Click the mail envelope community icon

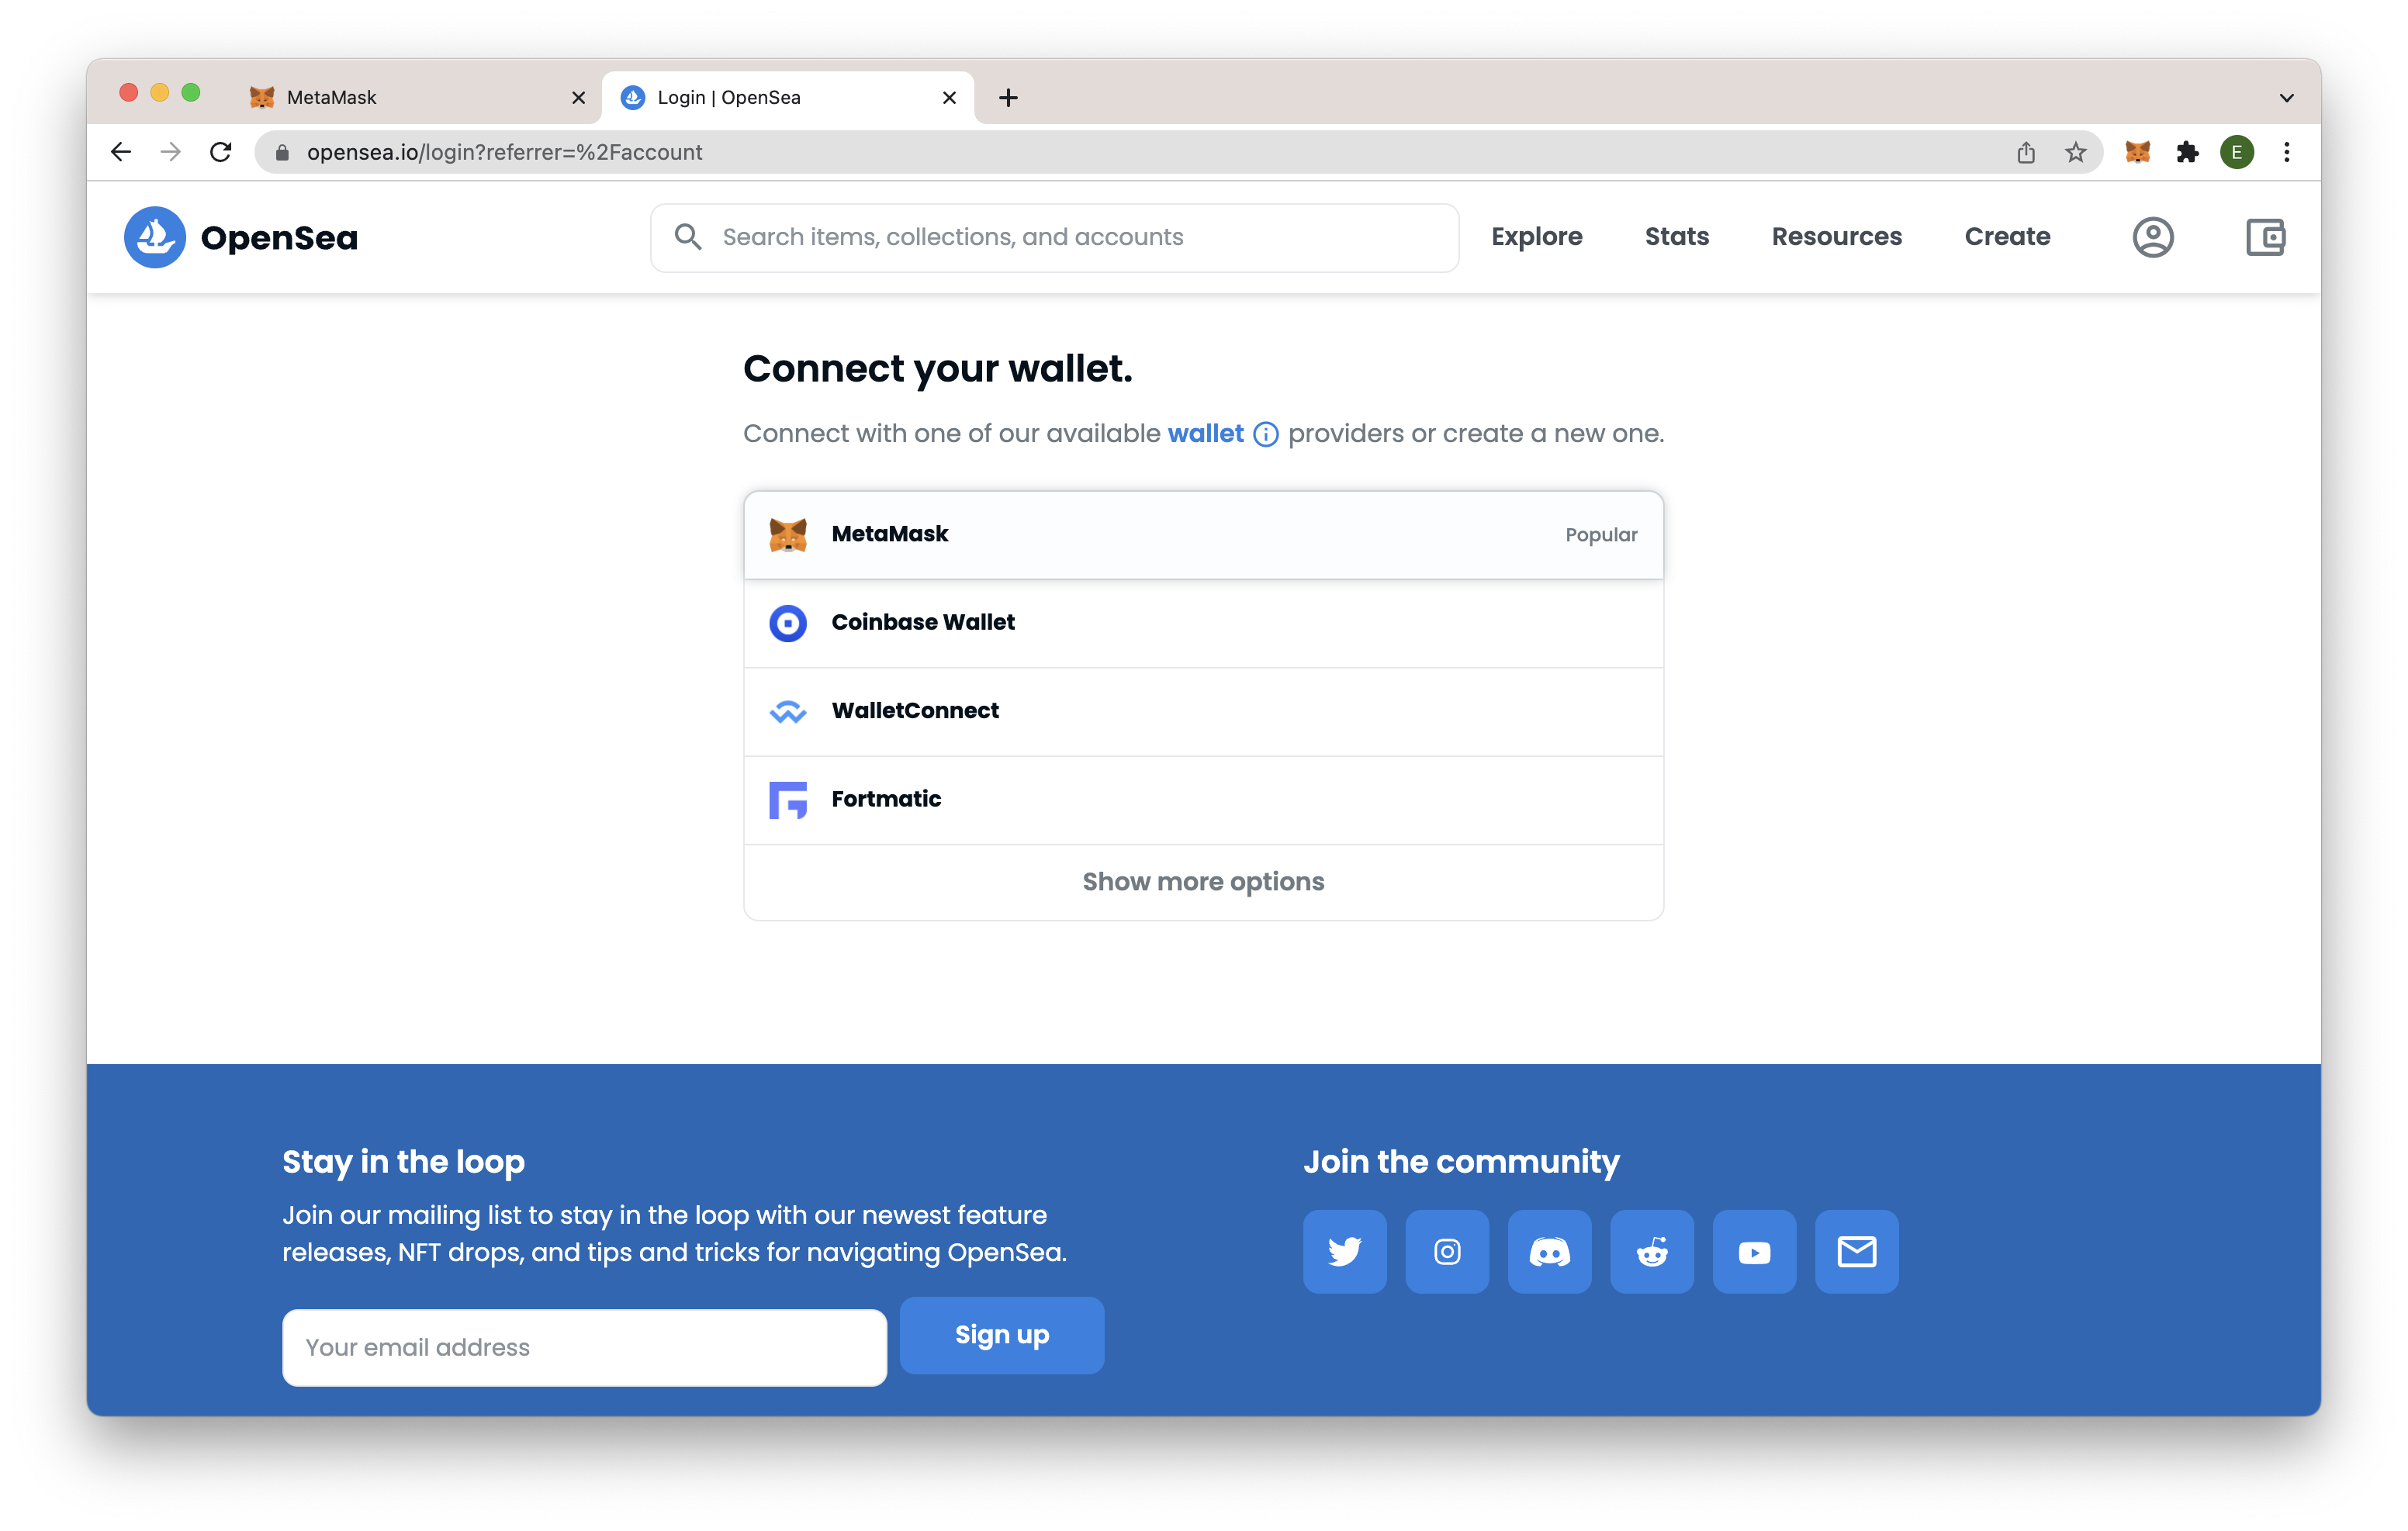click(x=1855, y=1250)
